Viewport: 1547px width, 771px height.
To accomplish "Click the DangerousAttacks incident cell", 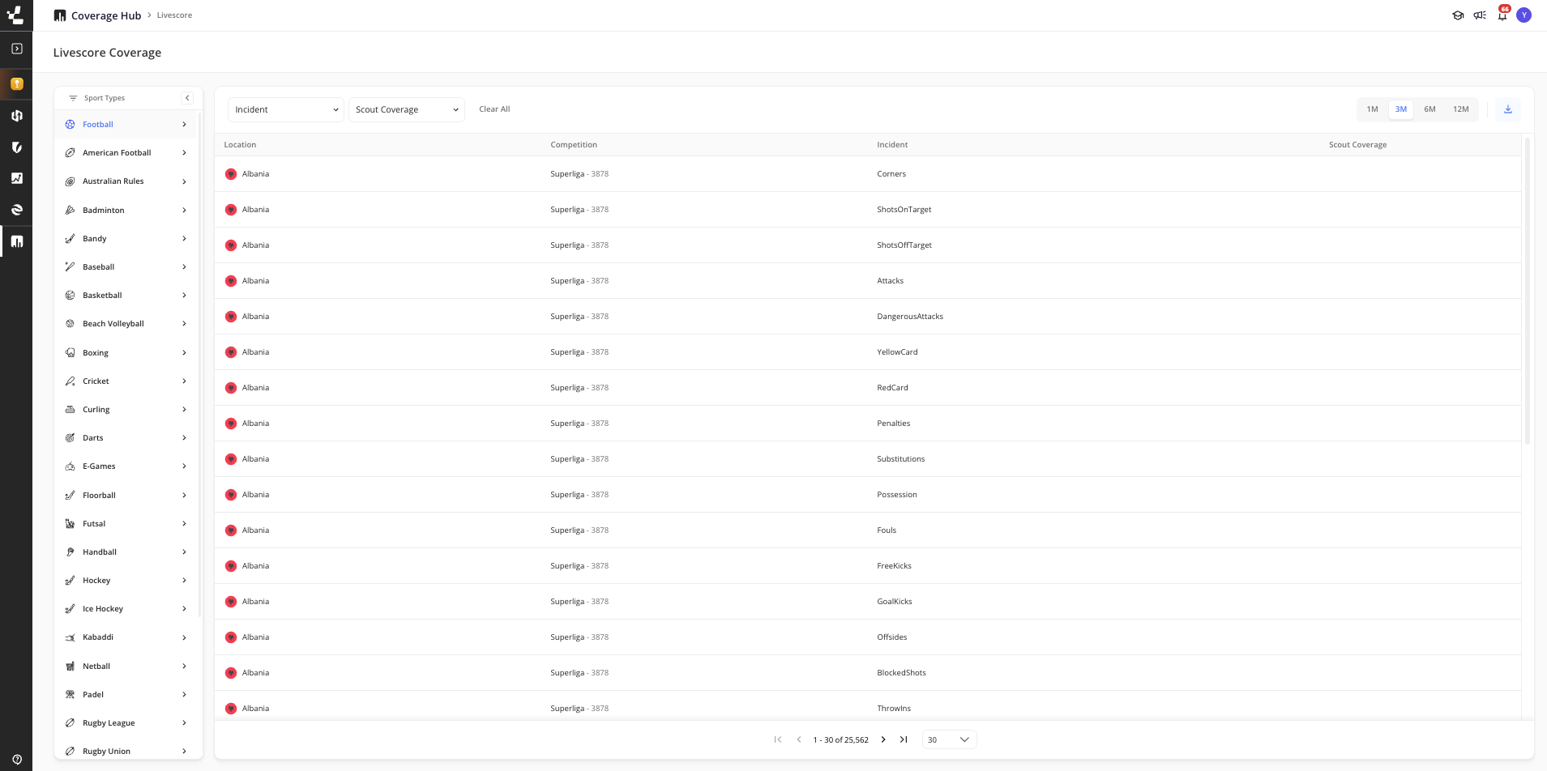I will 910,317.
